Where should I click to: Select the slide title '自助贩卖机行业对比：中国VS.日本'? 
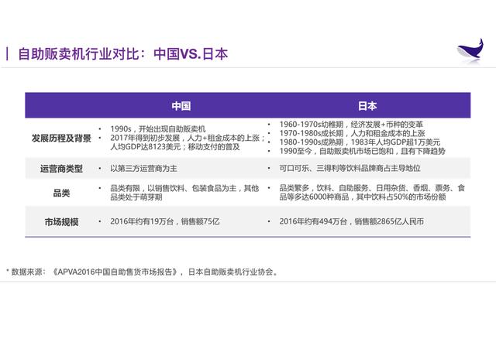(x=122, y=53)
